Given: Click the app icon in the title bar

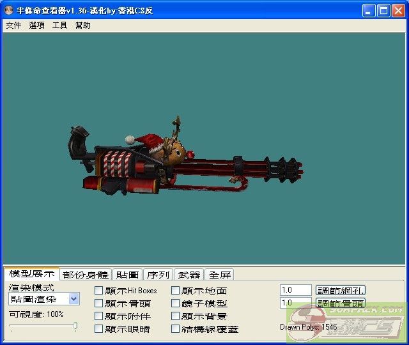Looking at the screenshot, I should point(10,10).
